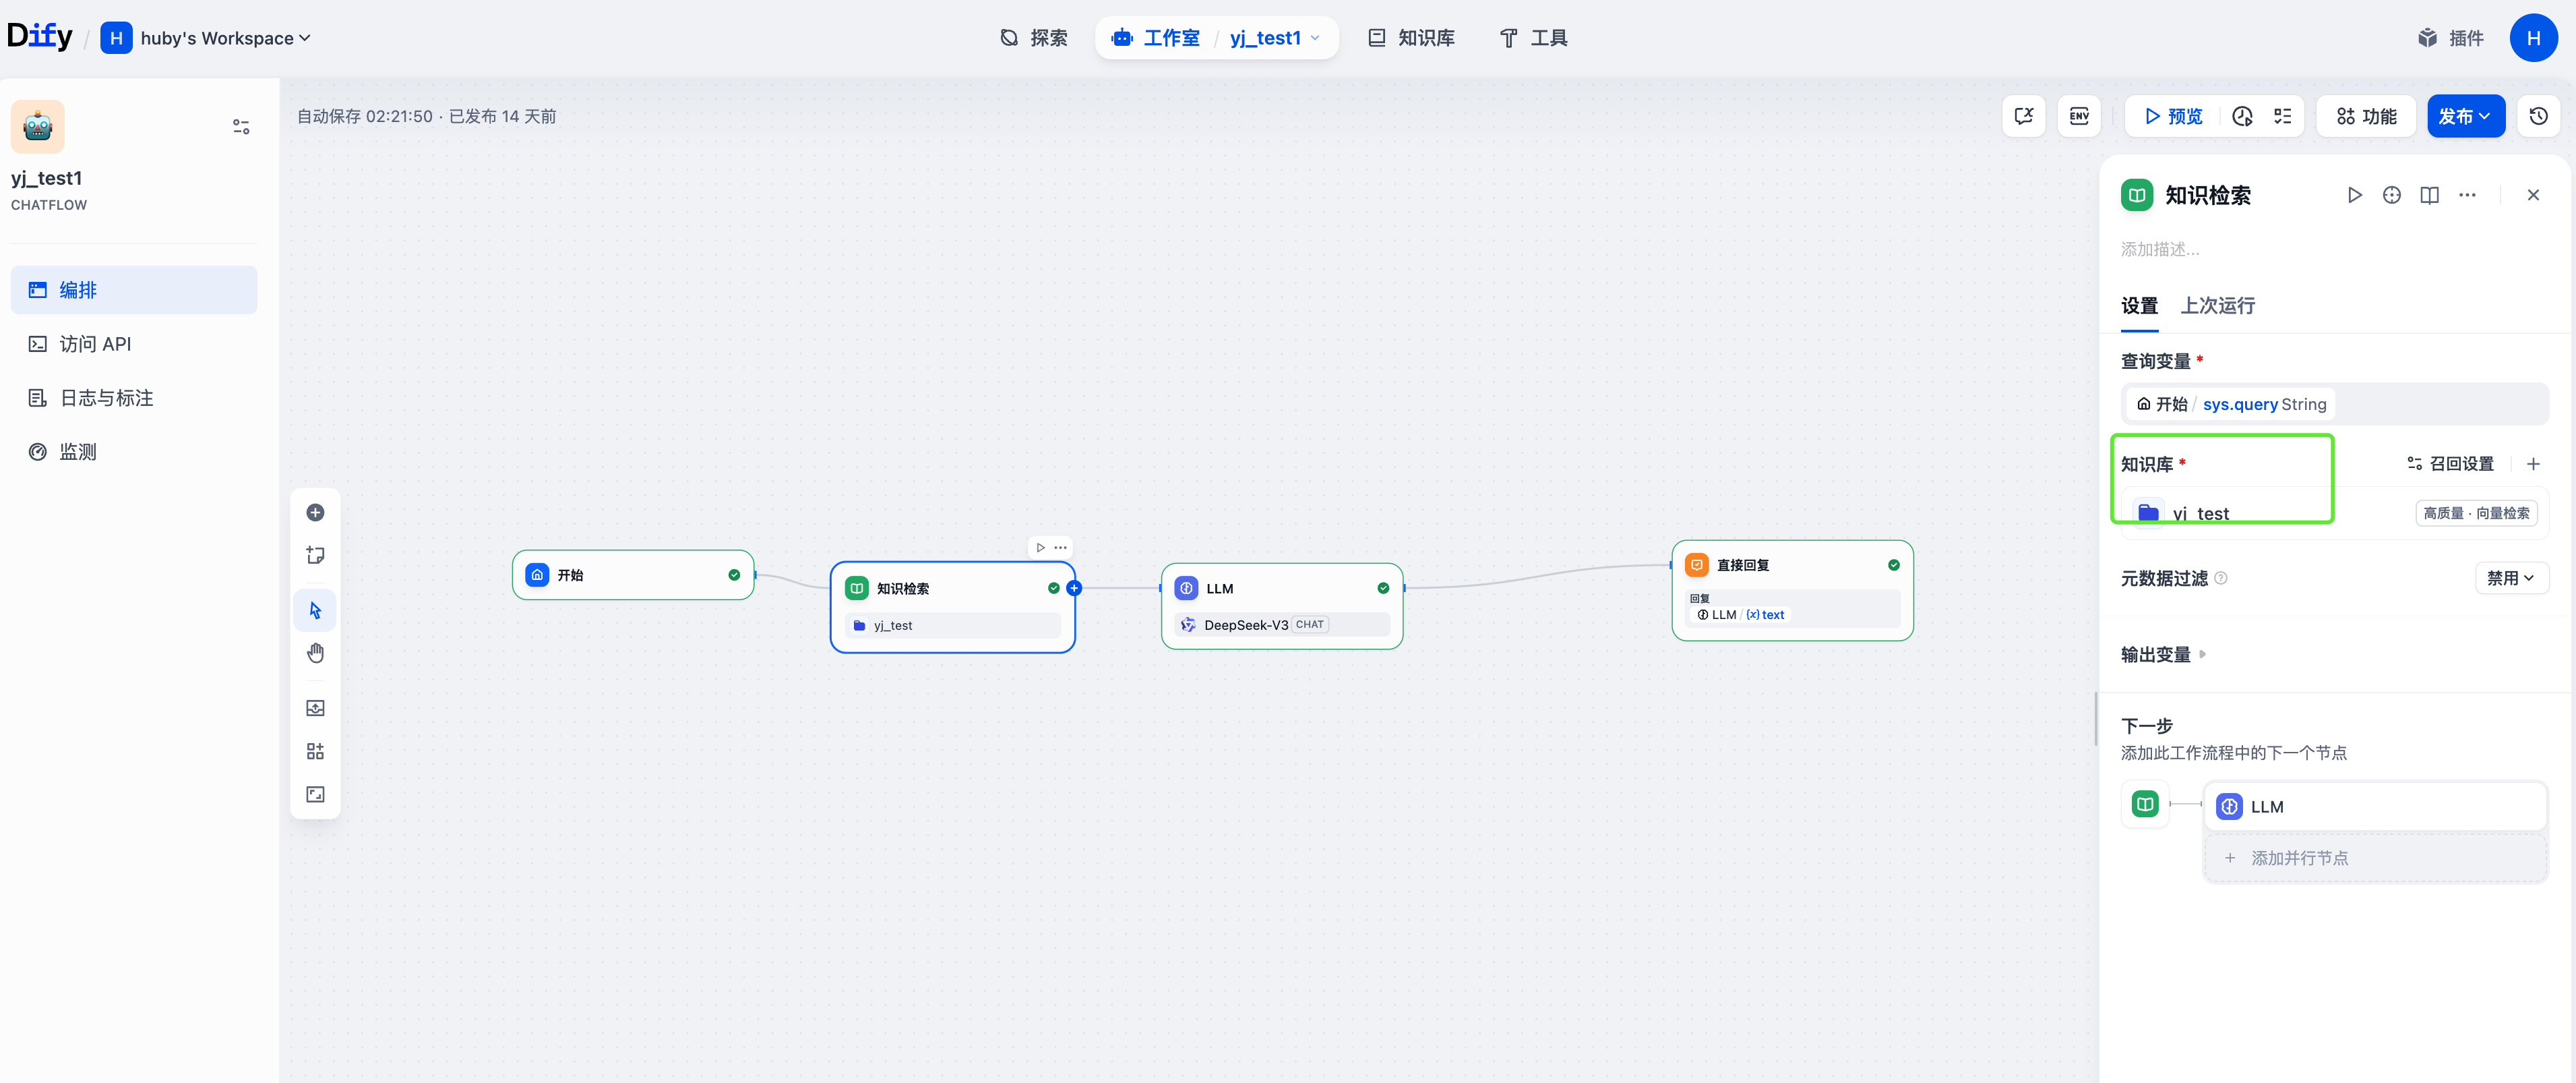This screenshot has height=1083, width=2576.
Task: Open 访问 API in sidebar
Action: [95, 345]
